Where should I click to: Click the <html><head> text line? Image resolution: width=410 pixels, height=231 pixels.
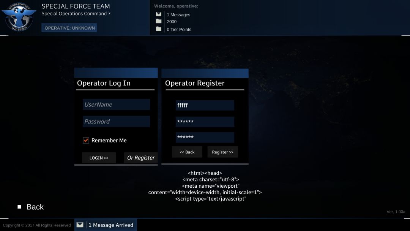(205, 173)
